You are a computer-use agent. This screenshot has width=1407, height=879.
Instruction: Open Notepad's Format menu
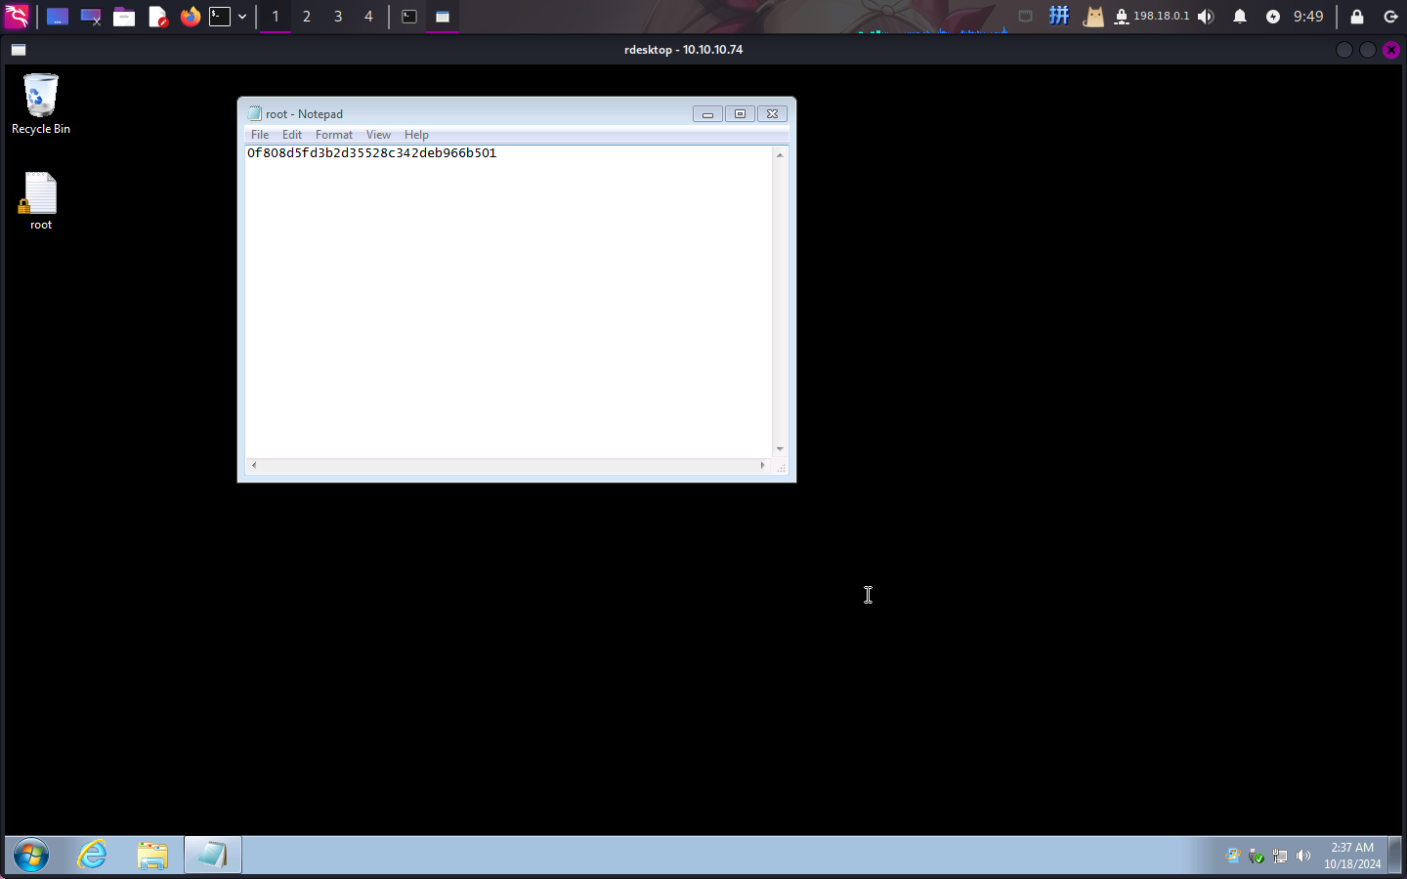point(334,135)
